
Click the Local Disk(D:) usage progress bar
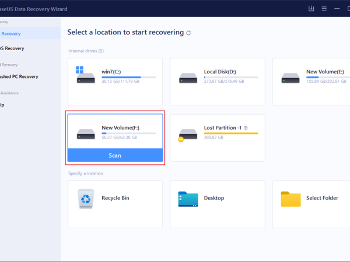(x=231, y=77)
